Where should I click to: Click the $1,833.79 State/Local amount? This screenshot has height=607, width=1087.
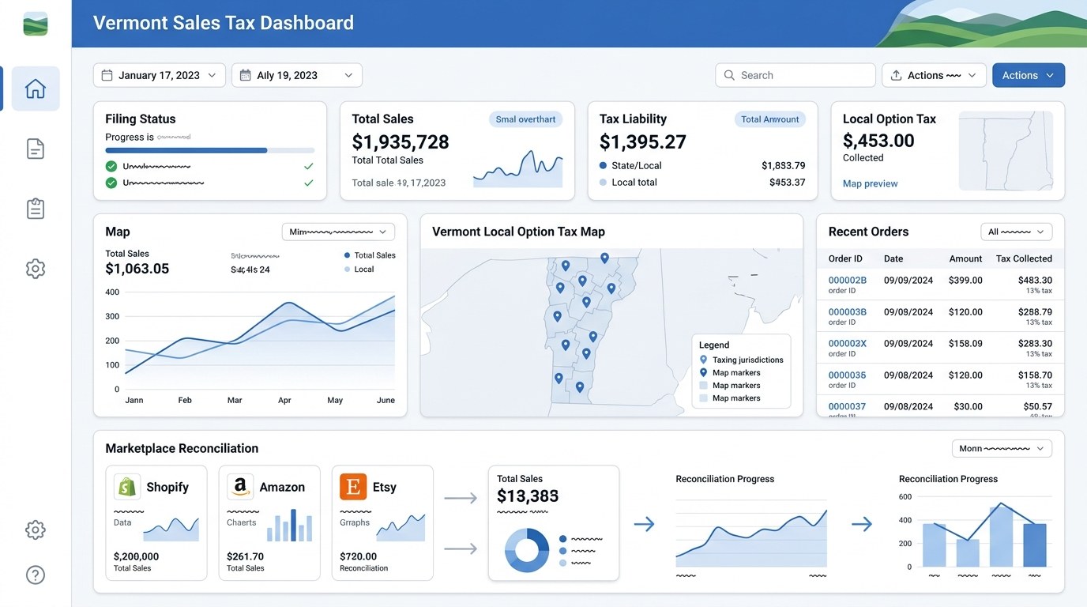784,165
